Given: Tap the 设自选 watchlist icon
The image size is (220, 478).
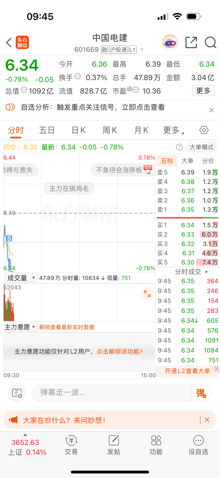Looking at the screenshot, I should point(198,445).
